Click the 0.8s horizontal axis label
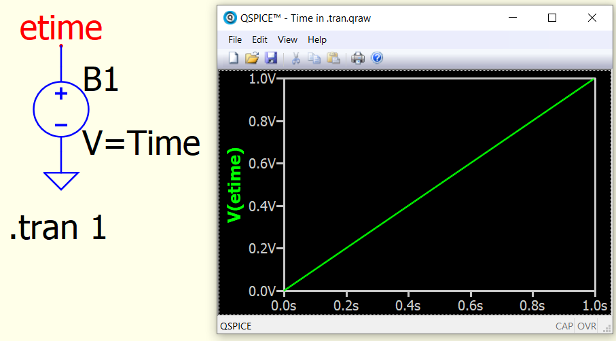The height and width of the screenshot is (341, 616). click(x=532, y=306)
